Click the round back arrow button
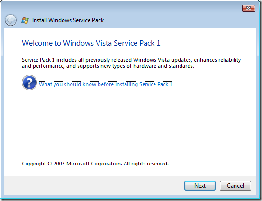The image size is (262, 201). pyautogui.click(x=10, y=20)
